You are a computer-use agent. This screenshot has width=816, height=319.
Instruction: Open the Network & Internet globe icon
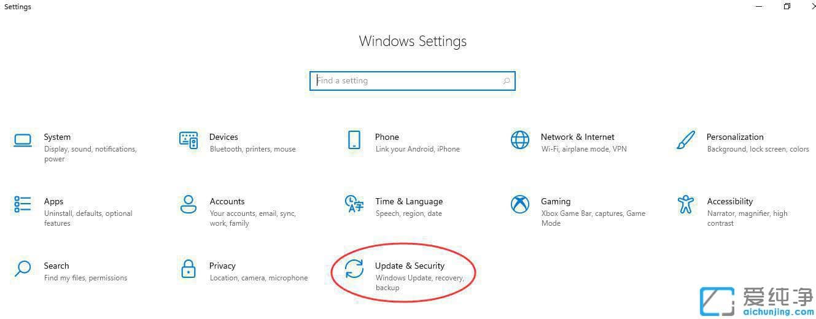point(520,140)
